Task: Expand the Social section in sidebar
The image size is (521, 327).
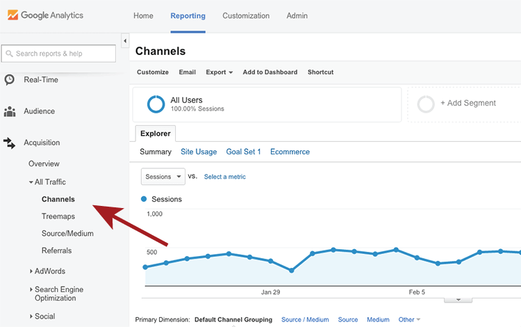Action: pyautogui.click(x=31, y=317)
